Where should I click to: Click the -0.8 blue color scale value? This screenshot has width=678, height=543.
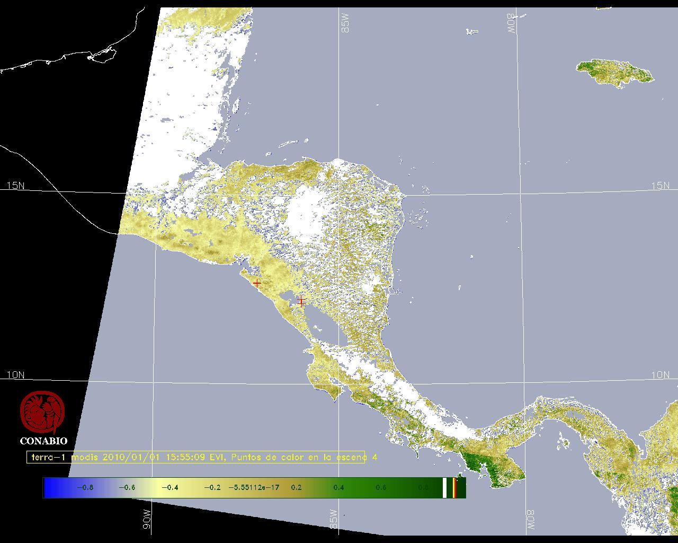coord(85,487)
